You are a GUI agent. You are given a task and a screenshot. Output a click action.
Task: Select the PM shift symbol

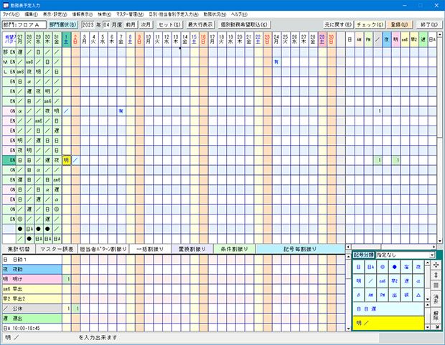[x=382, y=295]
